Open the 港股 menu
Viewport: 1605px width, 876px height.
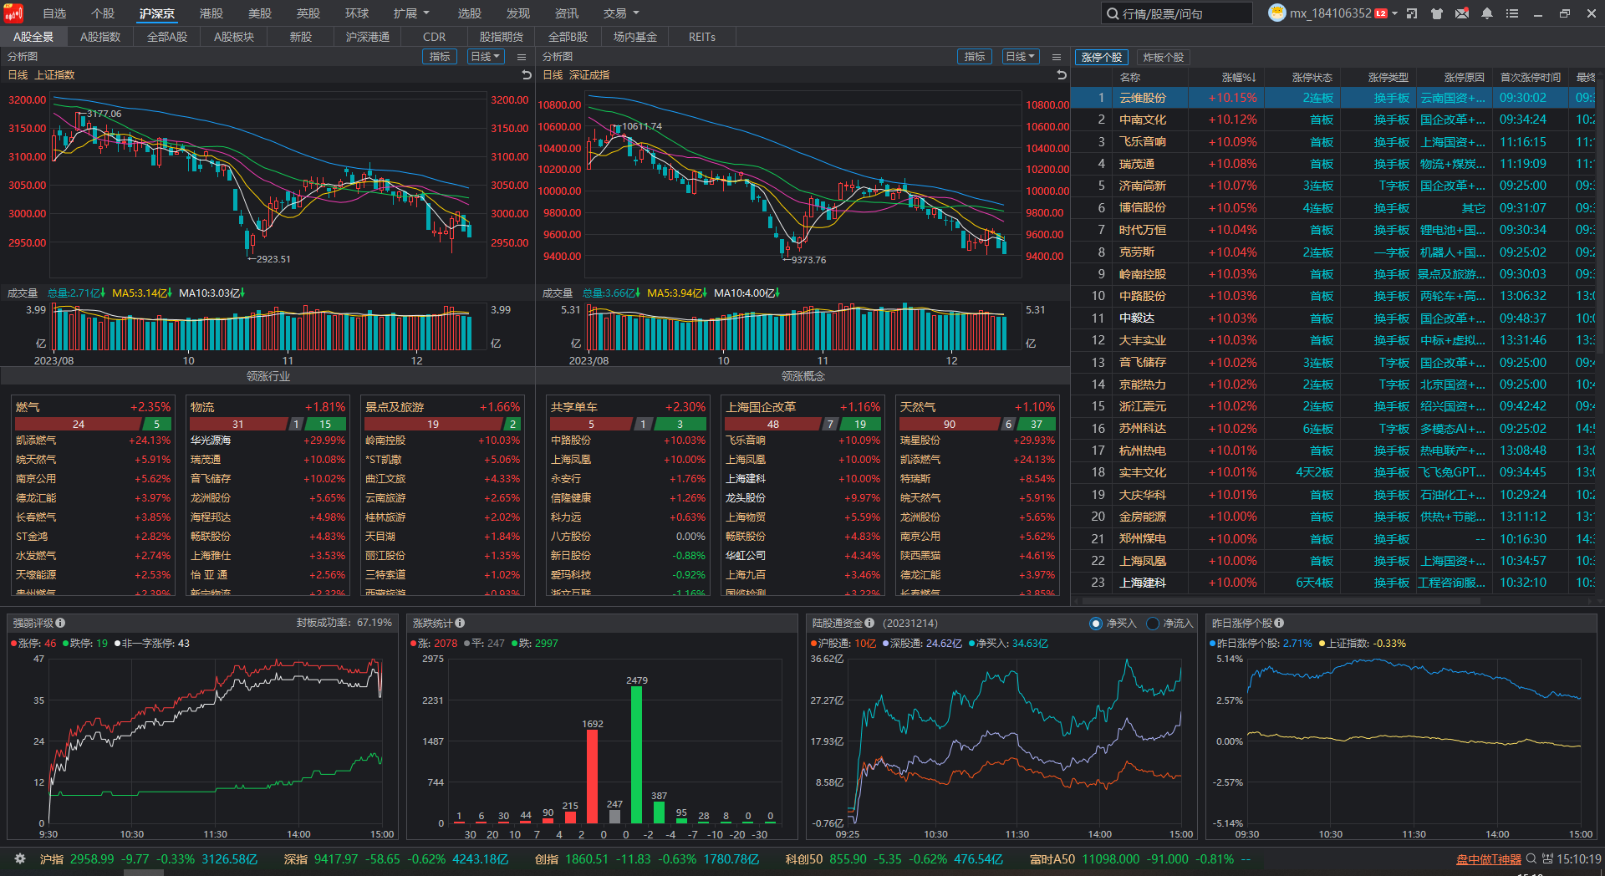211,13
